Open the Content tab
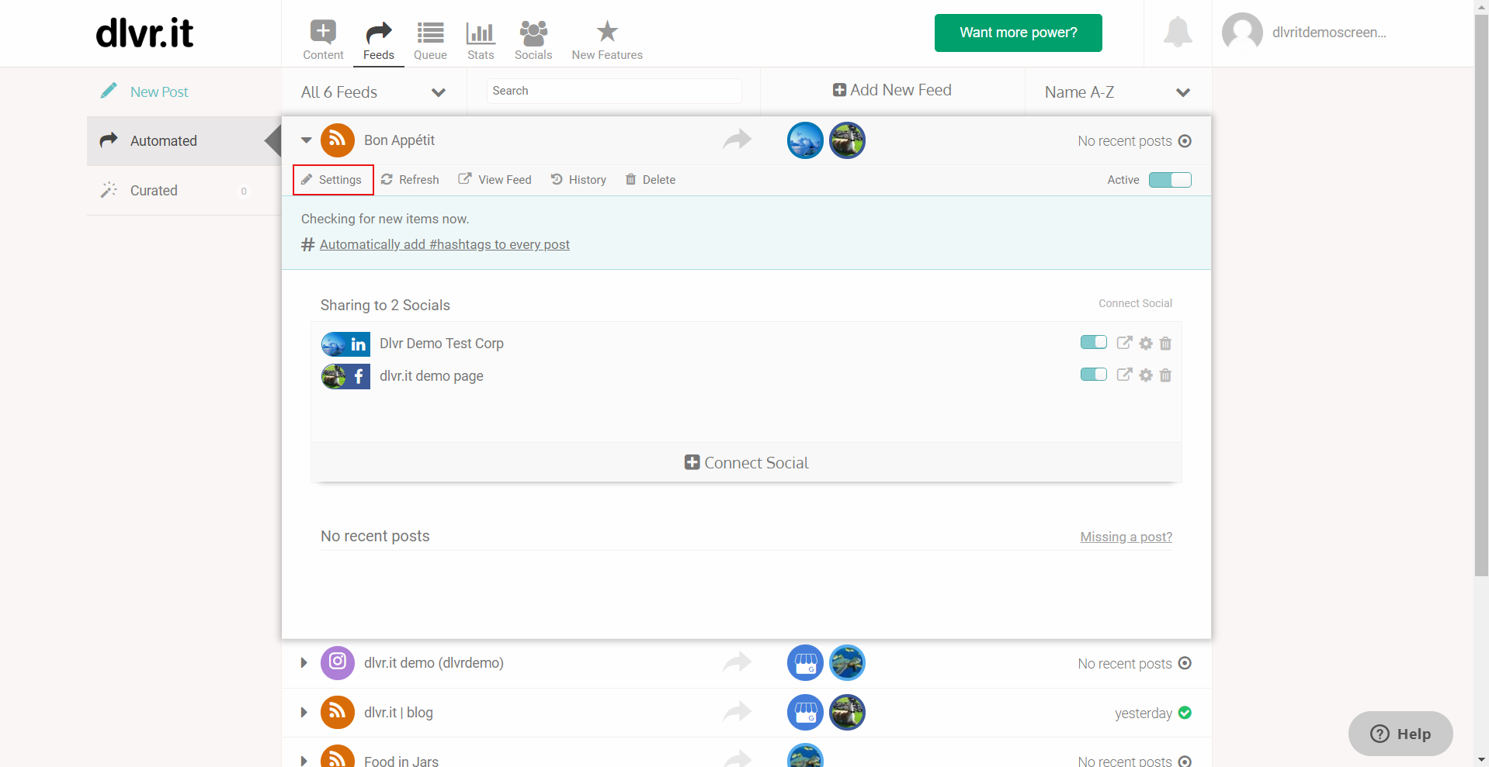 tap(323, 40)
